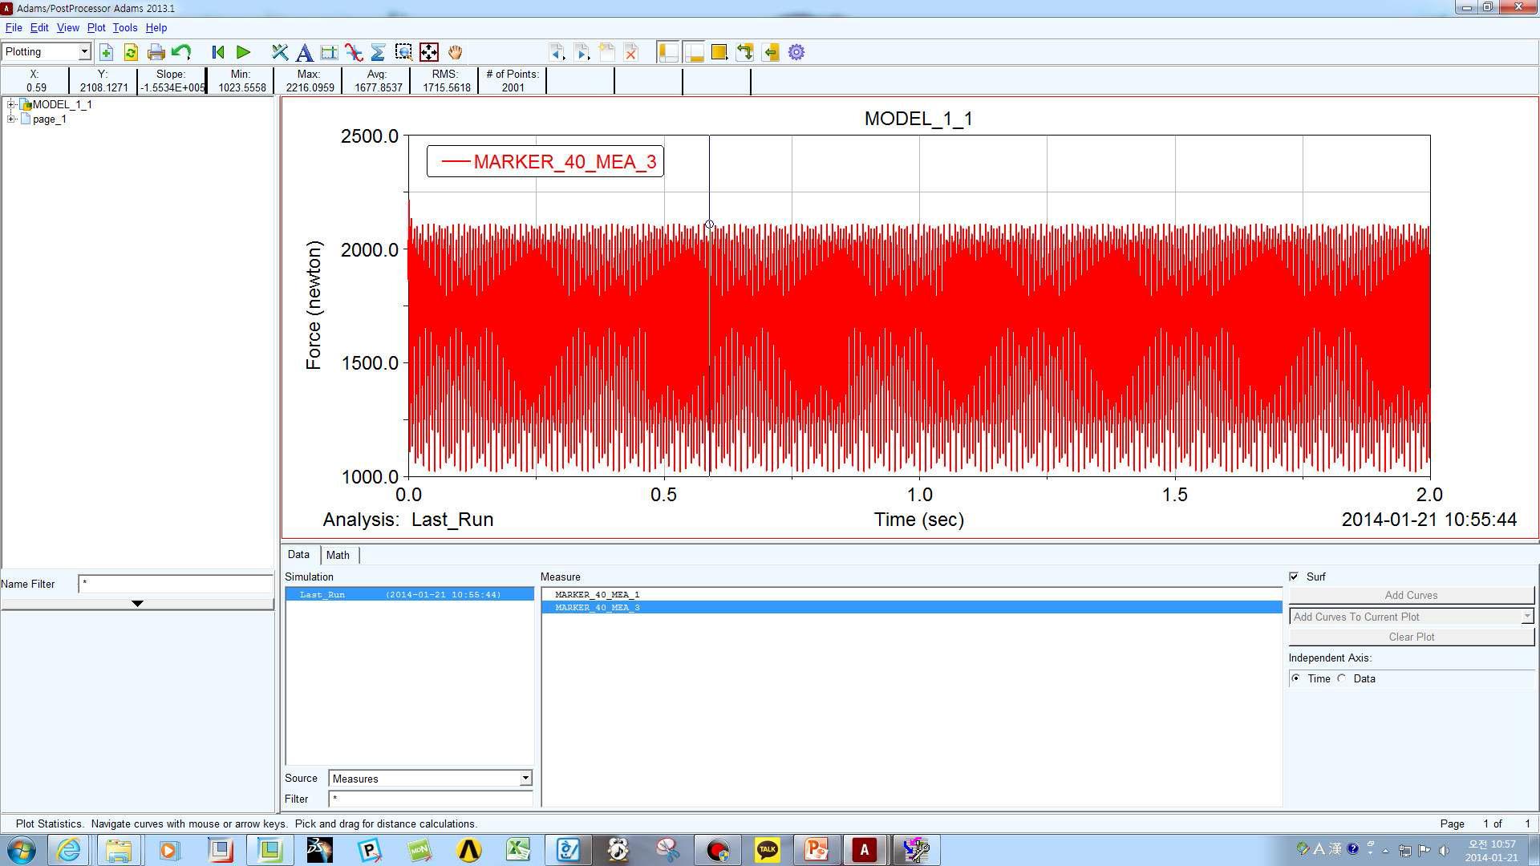The width and height of the screenshot is (1540, 866).
Task: Open the Tools menu
Action: click(124, 27)
